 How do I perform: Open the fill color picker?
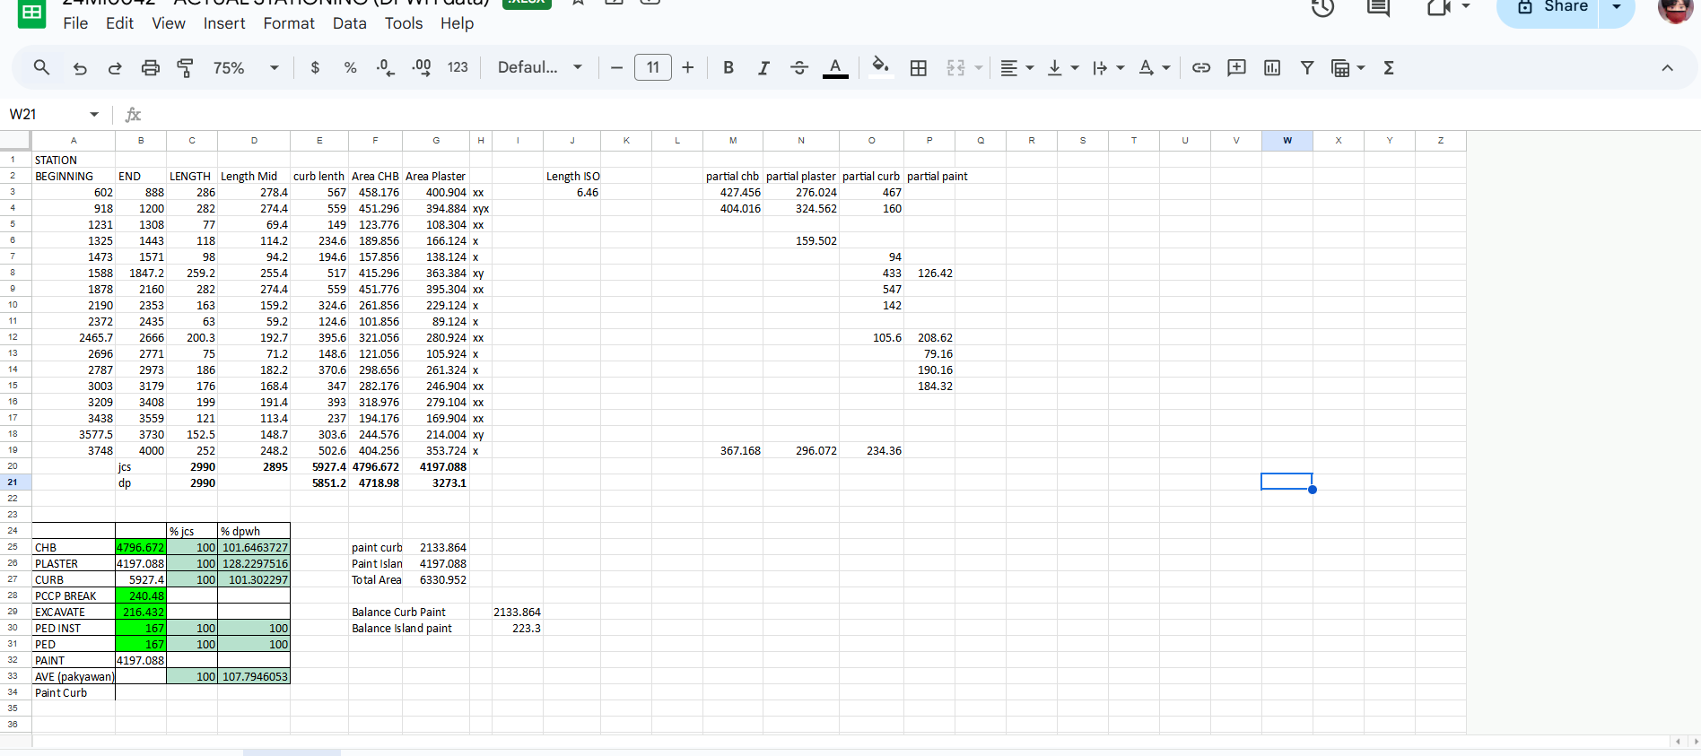[x=881, y=67]
